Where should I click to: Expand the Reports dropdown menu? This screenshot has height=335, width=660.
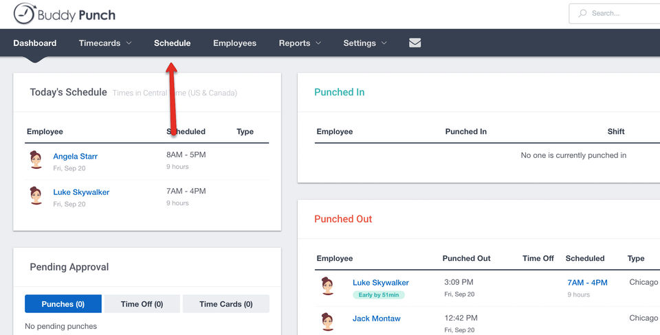point(300,43)
